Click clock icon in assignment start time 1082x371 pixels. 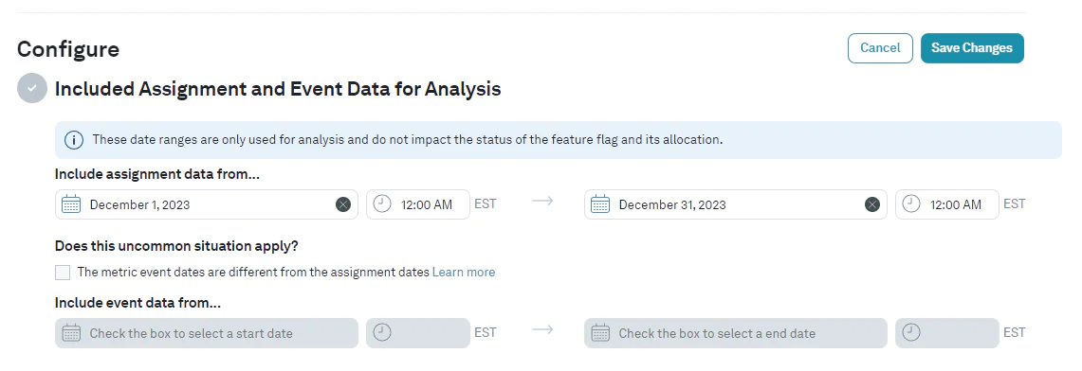pos(381,203)
